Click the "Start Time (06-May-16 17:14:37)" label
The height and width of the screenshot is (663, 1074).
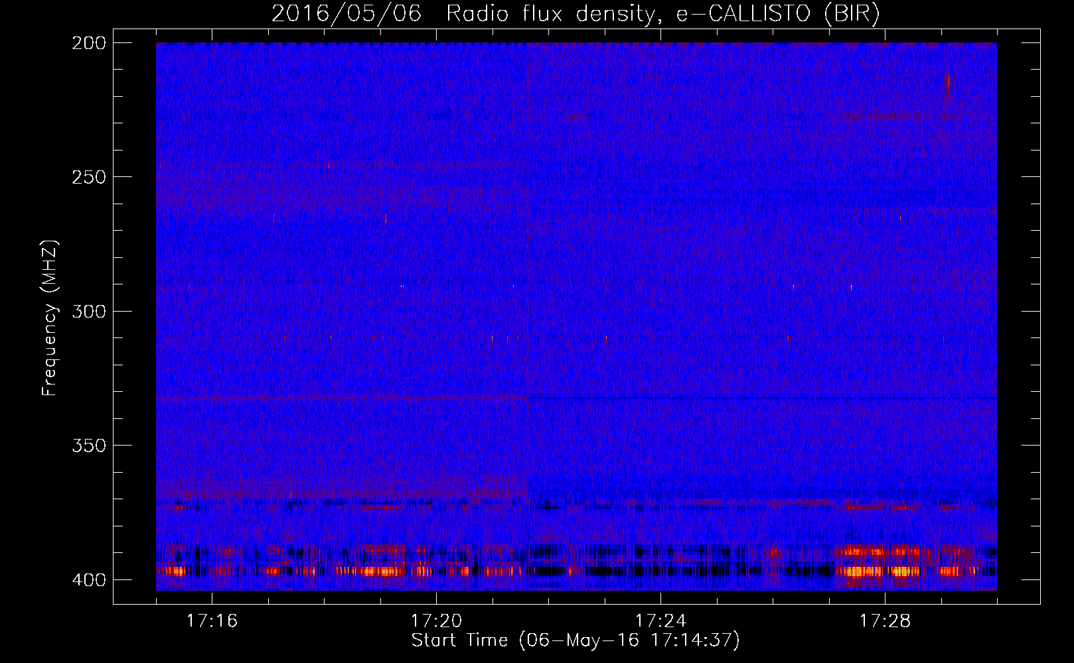pyautogui.click(x=575, y=640)
